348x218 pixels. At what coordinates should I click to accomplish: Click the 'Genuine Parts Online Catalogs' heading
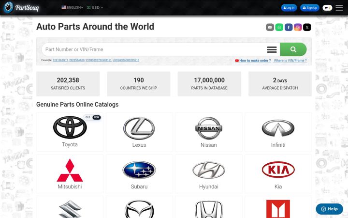[77, 104]
